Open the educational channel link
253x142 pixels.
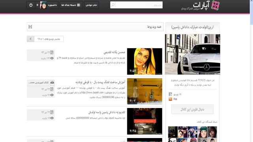[38, 82]
